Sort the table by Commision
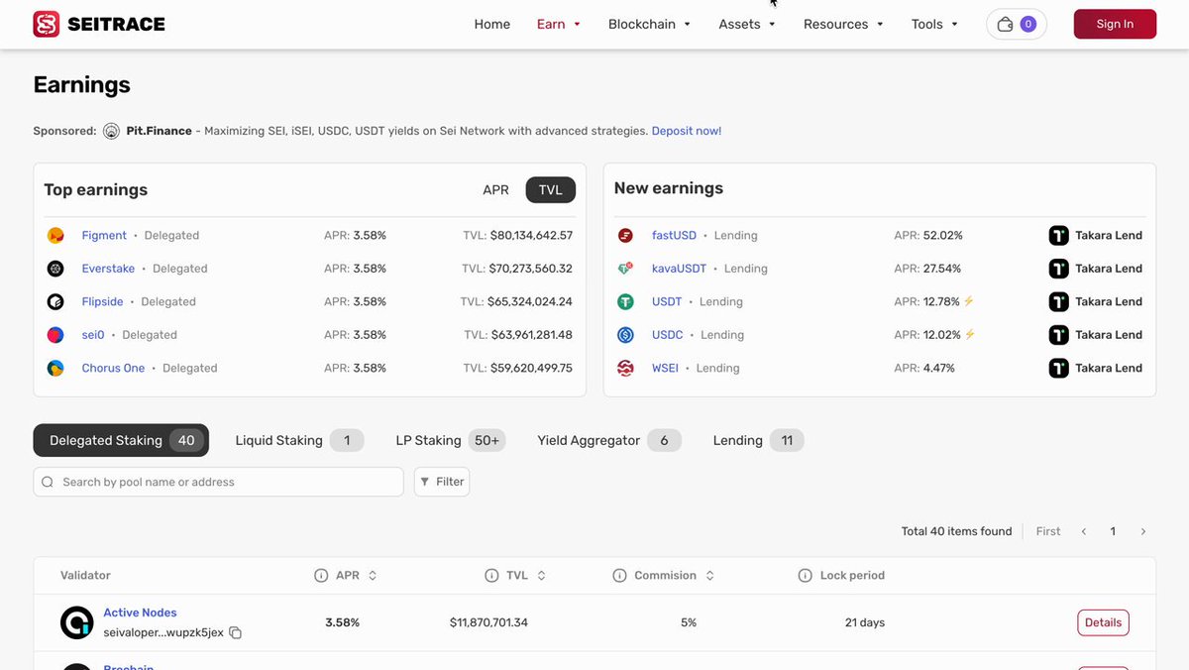Viewport: 1189px width, 670px height. pyautogui.click(x=709, y=576)
